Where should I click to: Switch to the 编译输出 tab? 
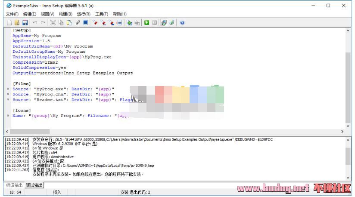pos(14,185)
